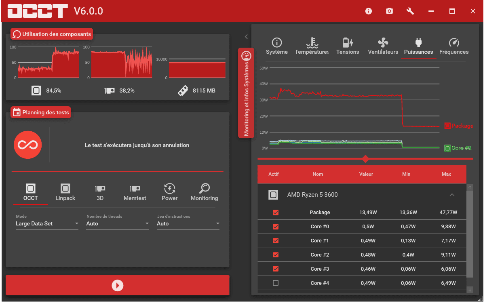Select the Memtest tab

pyautogui.click(x=135, y=192)
